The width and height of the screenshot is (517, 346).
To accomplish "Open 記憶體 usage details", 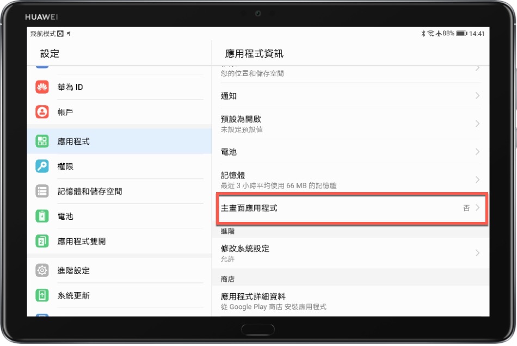I will click(350, 180).
